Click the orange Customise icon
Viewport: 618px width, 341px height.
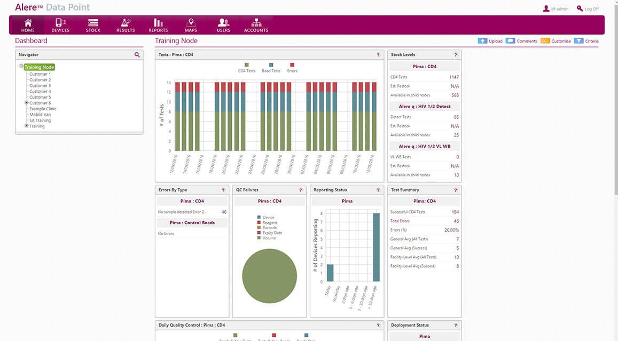coord(545,40)
